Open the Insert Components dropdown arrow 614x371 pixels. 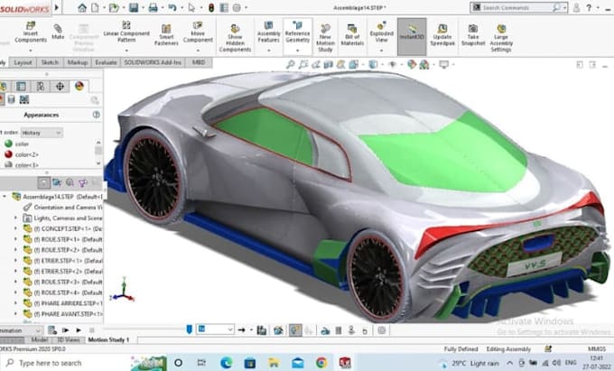[31, 50]
